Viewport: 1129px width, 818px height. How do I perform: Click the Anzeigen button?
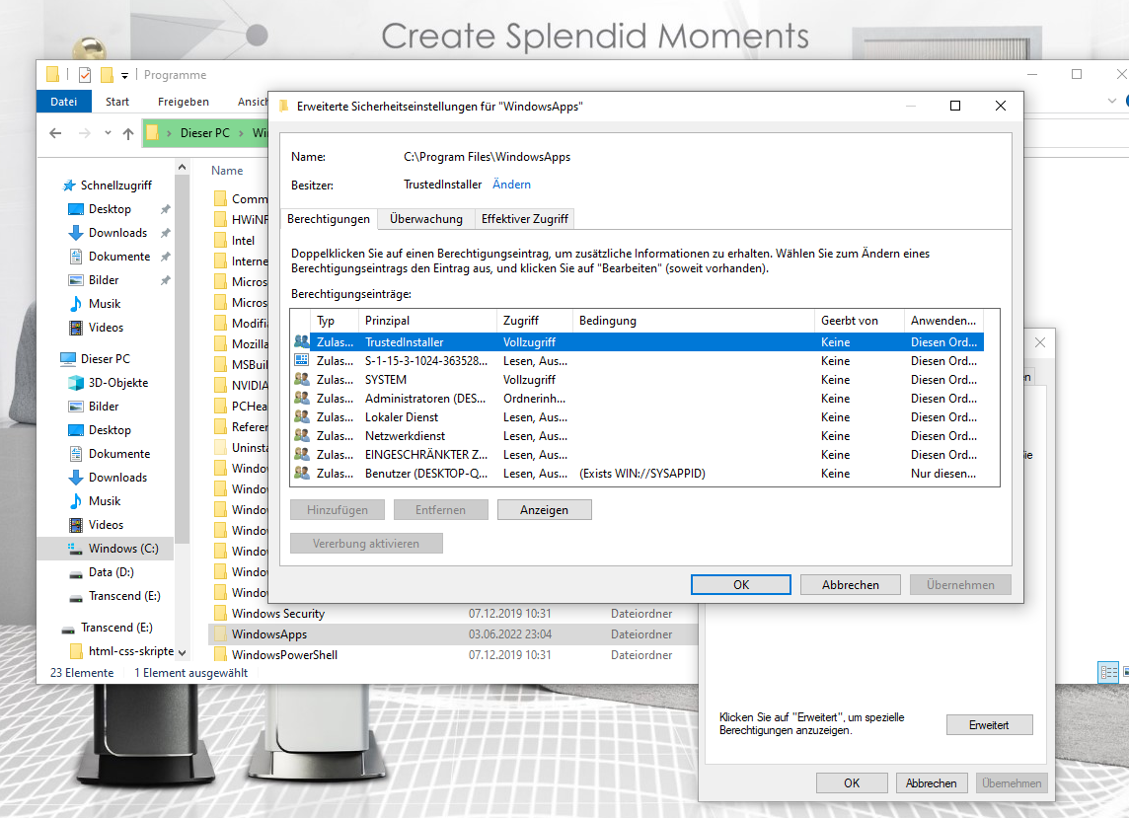(545, 510)
